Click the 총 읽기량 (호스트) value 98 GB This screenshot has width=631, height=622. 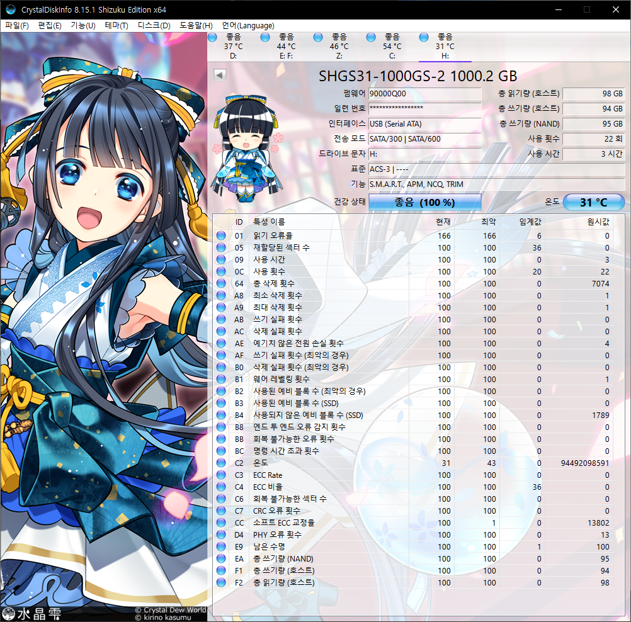[594, 94]
